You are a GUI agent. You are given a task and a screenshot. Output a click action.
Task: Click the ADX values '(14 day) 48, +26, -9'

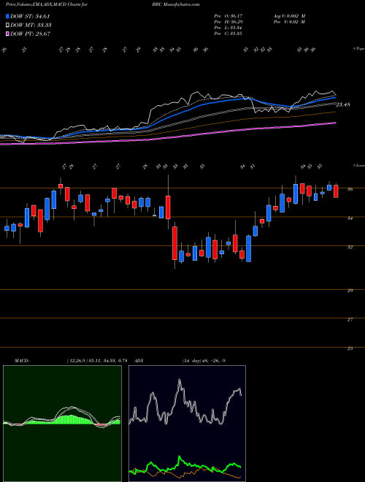tap(204, 361)
